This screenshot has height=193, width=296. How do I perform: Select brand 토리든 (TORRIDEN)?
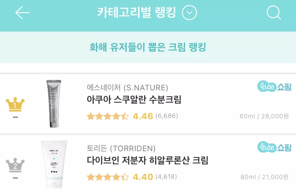pos(121,148)
